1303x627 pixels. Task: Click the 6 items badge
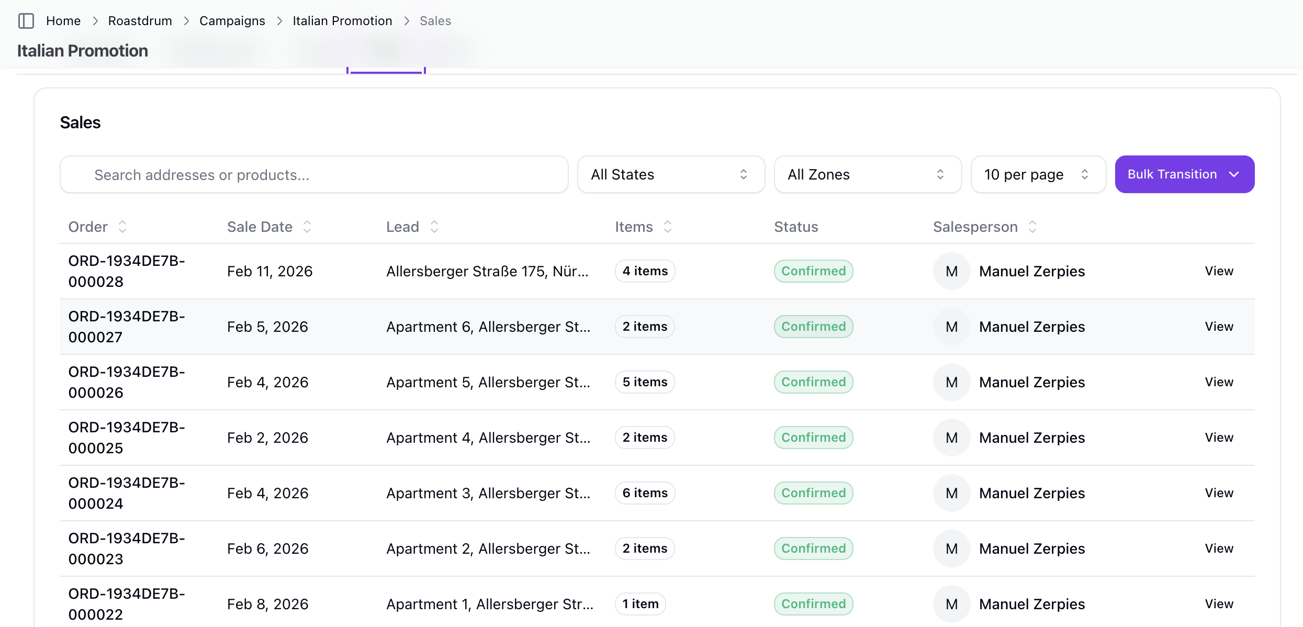(645, 493)
